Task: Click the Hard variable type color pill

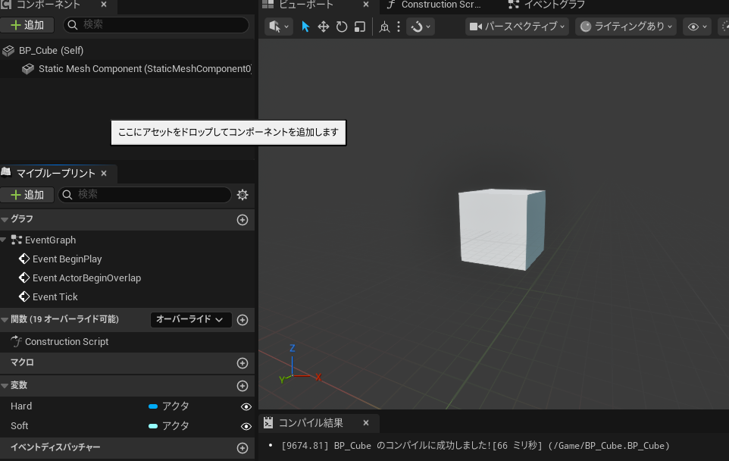Action: click(x=153, y=406)
